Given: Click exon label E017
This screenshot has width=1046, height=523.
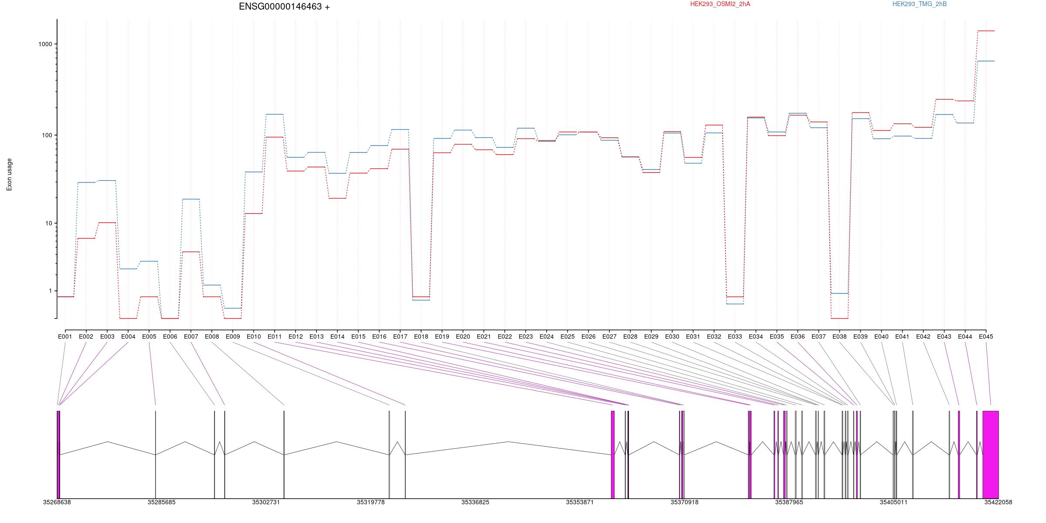Looking at the screenshot, I should 400,336.
